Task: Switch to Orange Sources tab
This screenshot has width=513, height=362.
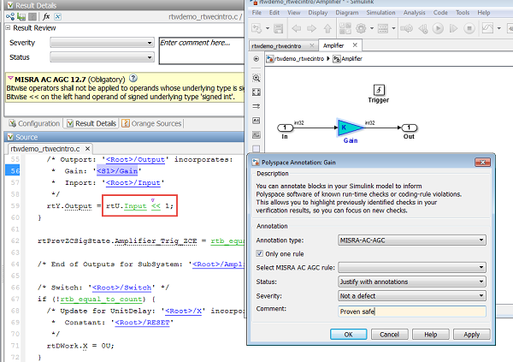Action: pyautogui.click(x=152, y=123)
